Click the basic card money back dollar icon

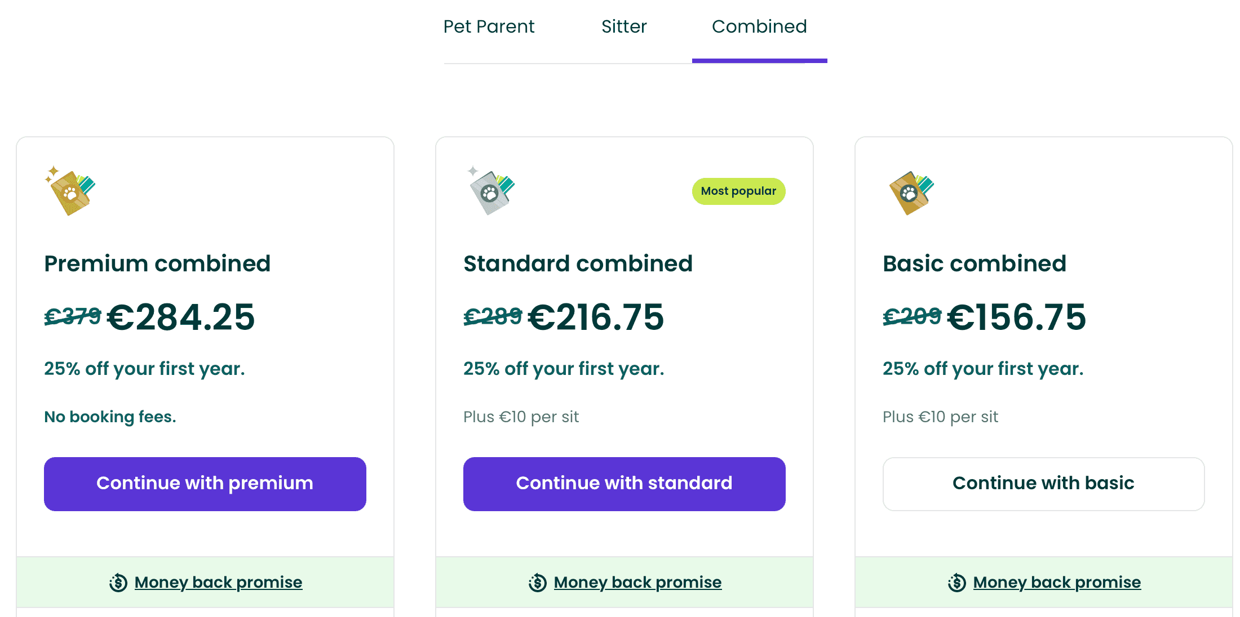957,583
